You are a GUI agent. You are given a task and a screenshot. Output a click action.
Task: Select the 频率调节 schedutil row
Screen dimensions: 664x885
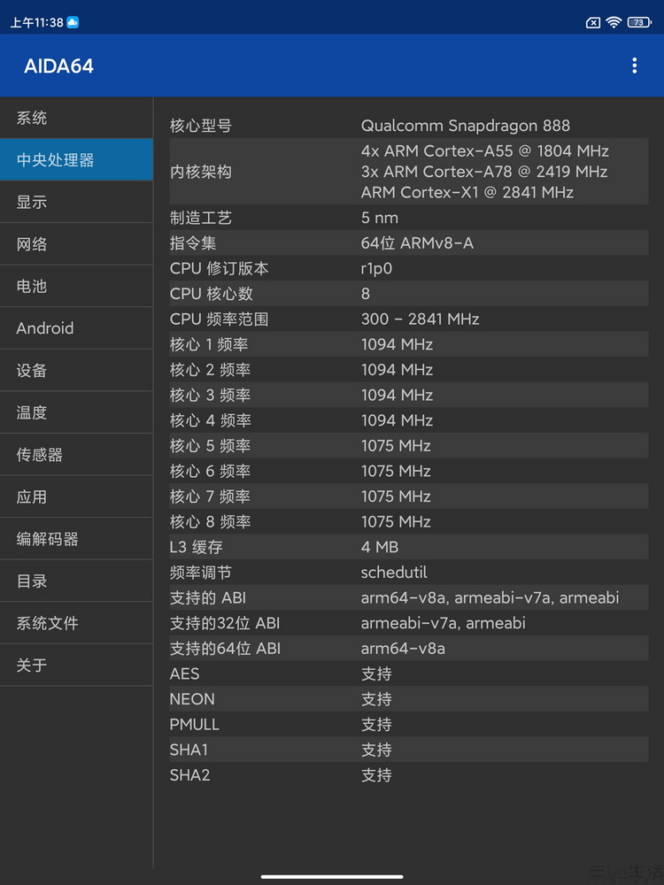point(409,572)
